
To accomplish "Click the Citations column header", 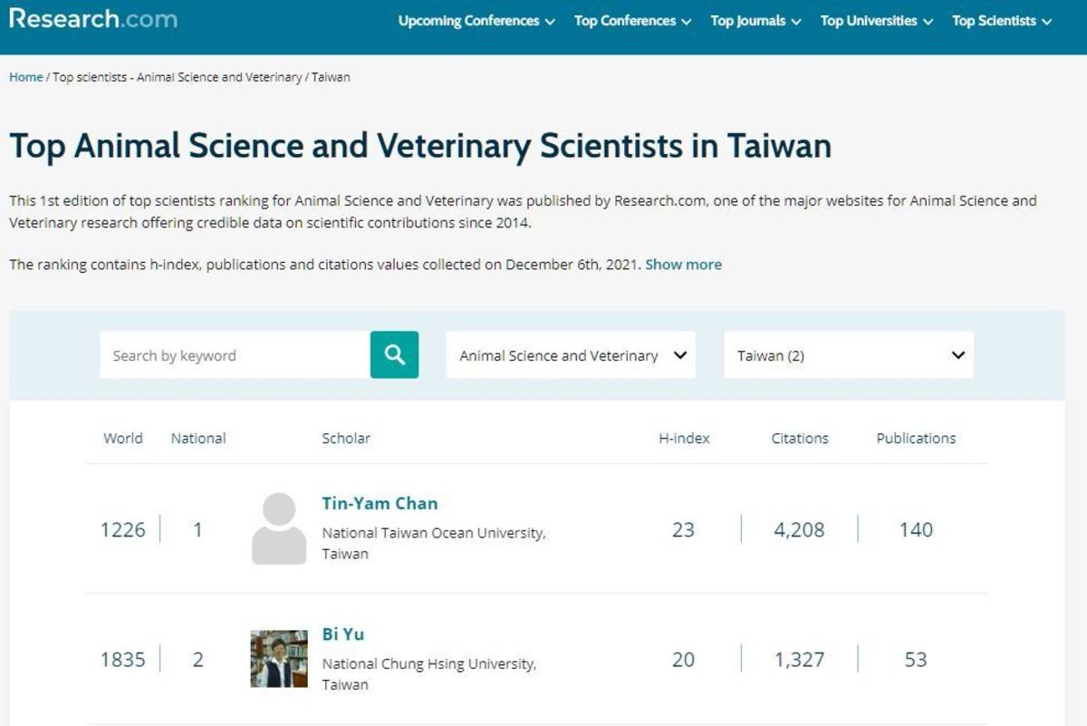I will (x=800, y=438).
